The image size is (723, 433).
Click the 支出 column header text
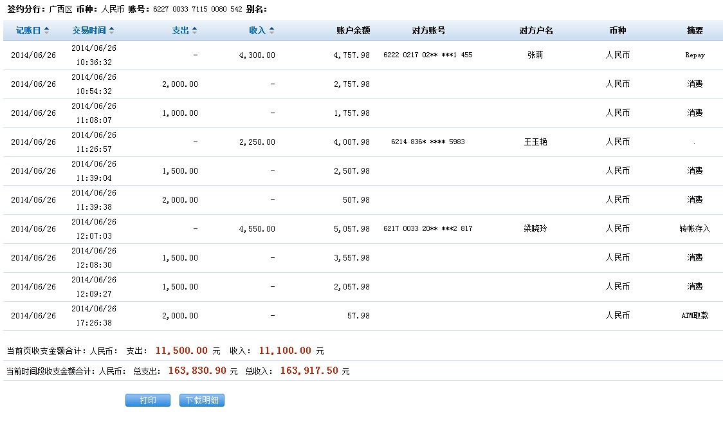point(181,30)
